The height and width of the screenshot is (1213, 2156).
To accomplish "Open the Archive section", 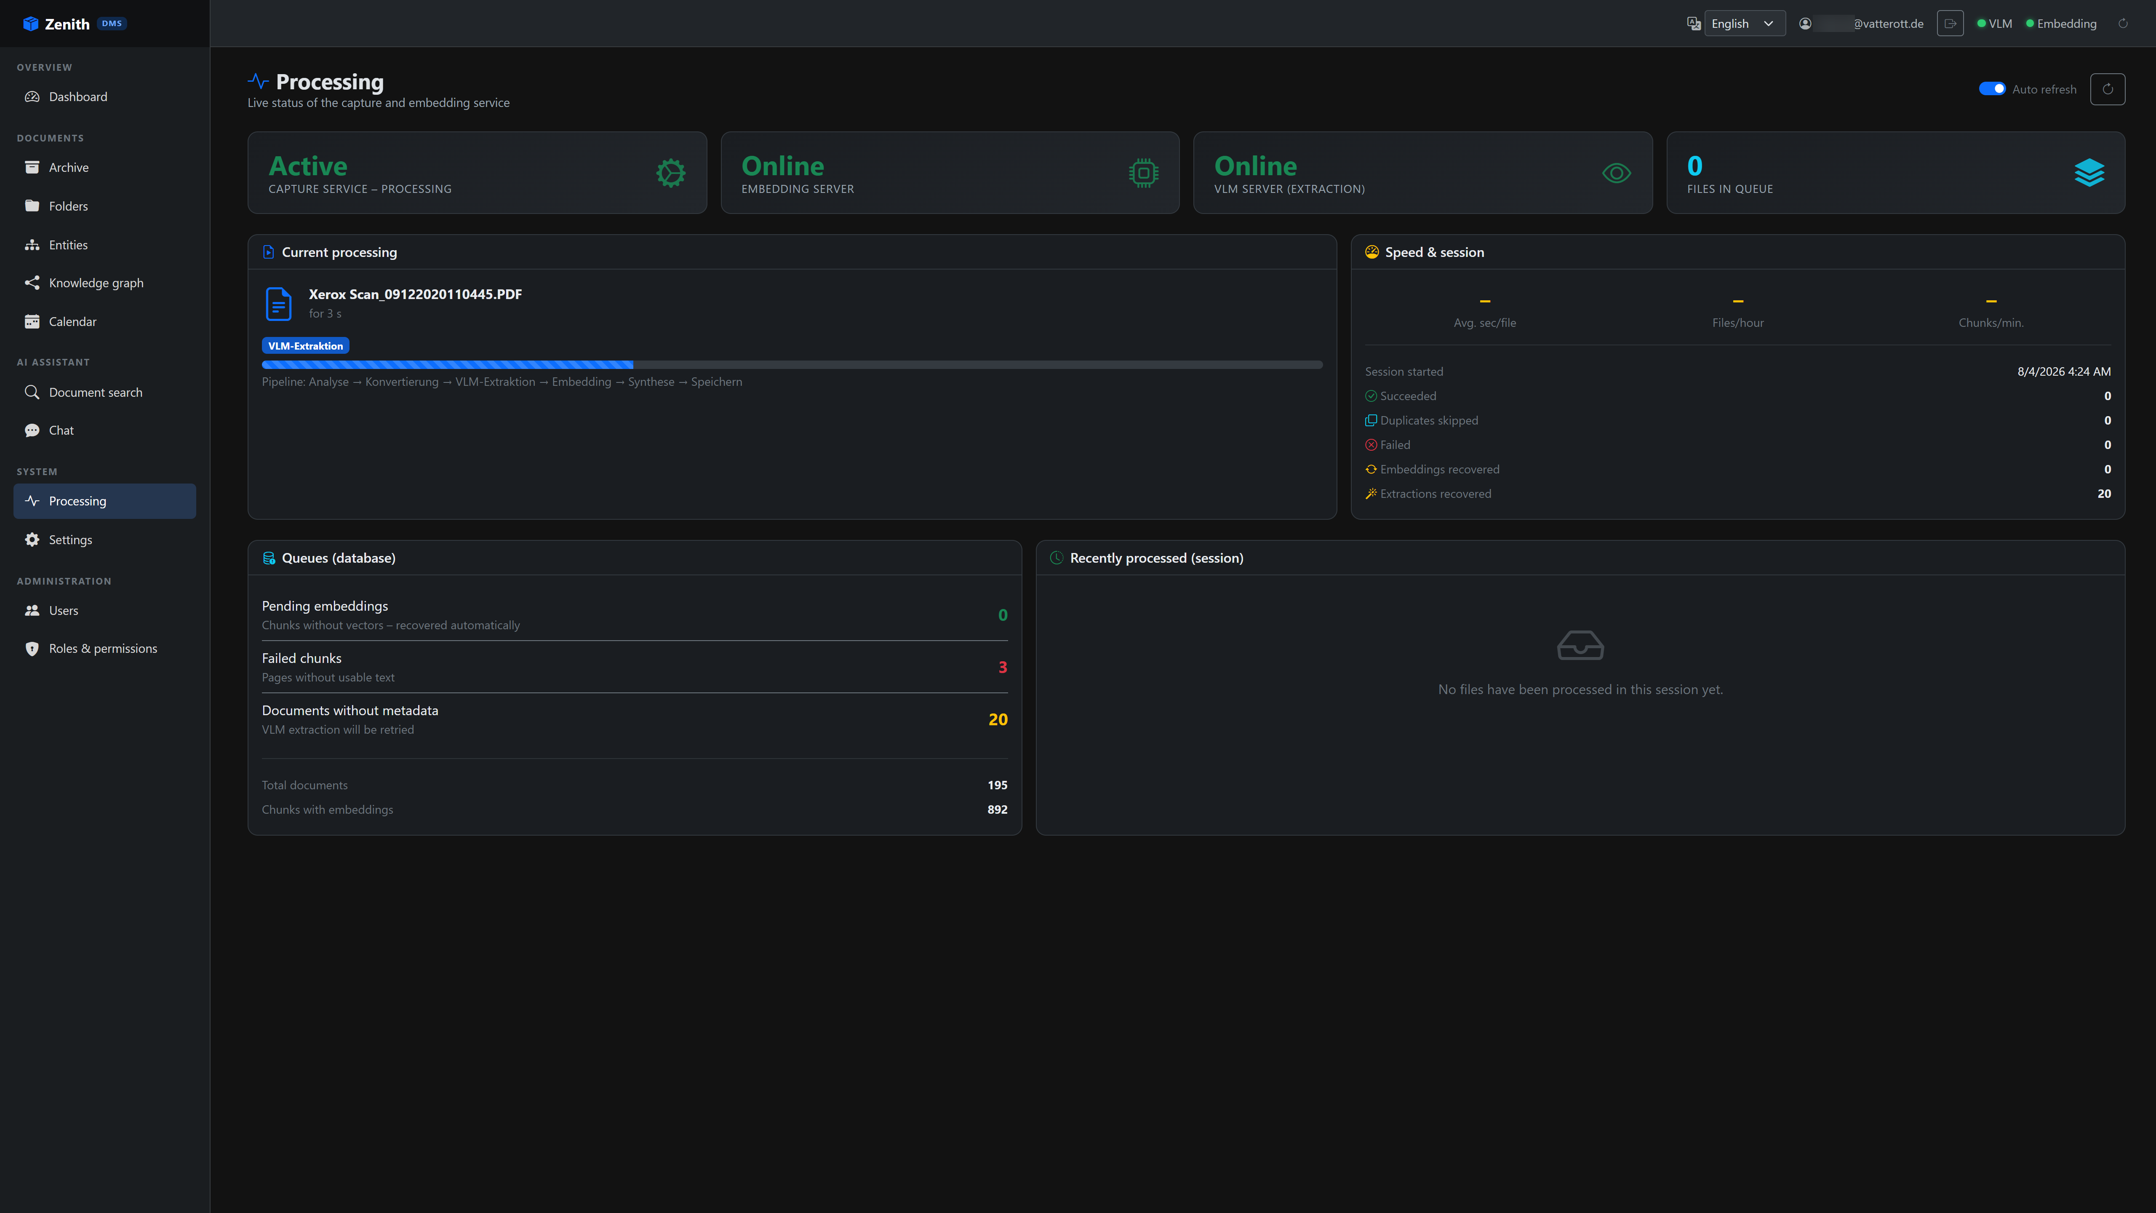I will [x=104, y=168].
